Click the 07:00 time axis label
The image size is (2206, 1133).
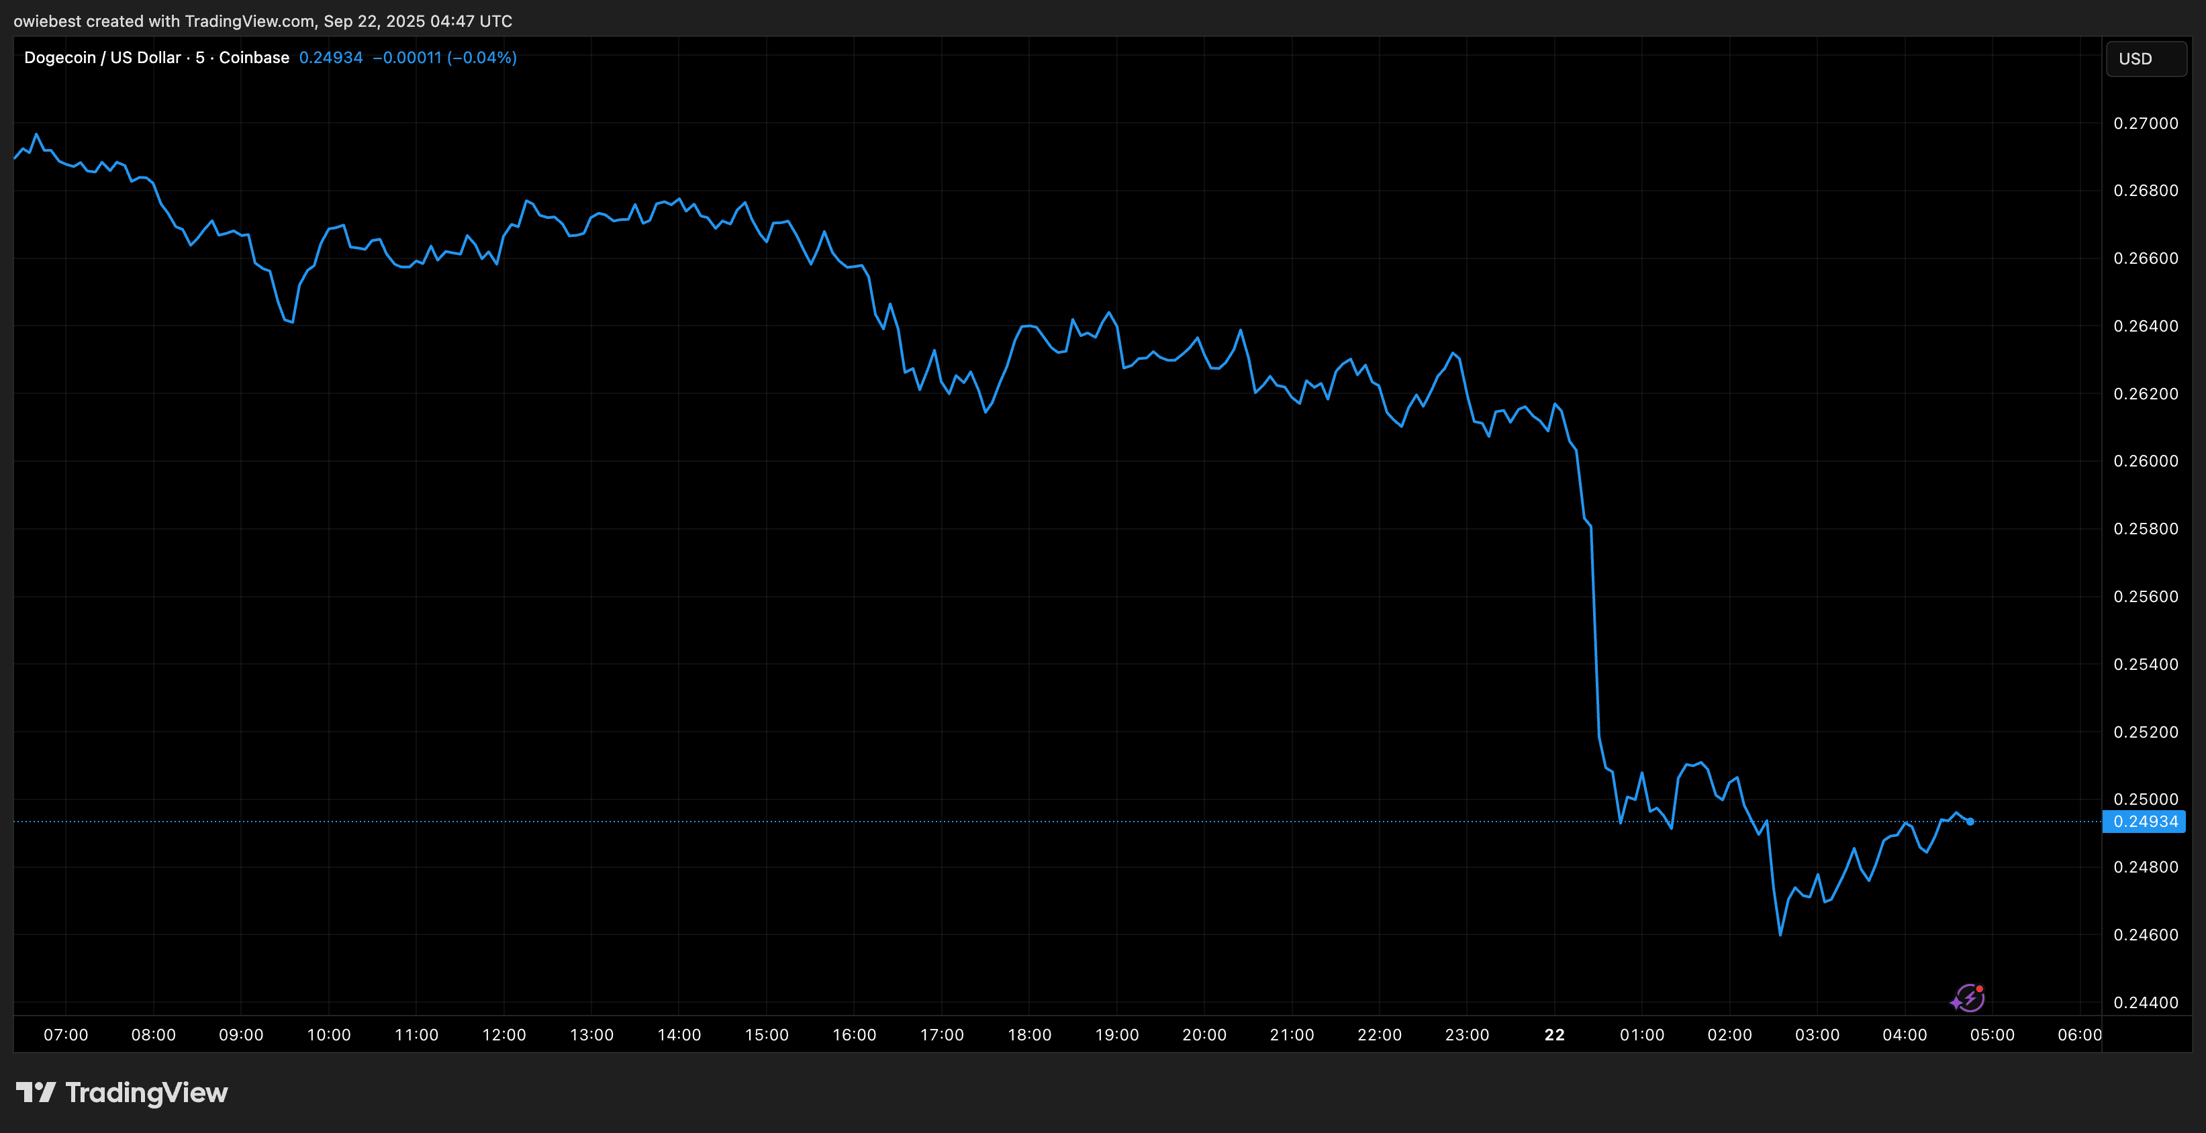[x=66, y=1034]
